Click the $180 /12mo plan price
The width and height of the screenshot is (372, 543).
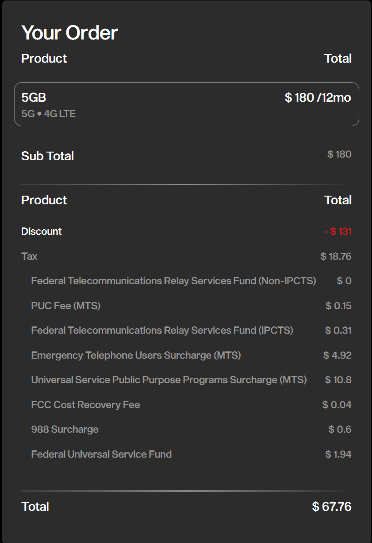tap(317, 98)
